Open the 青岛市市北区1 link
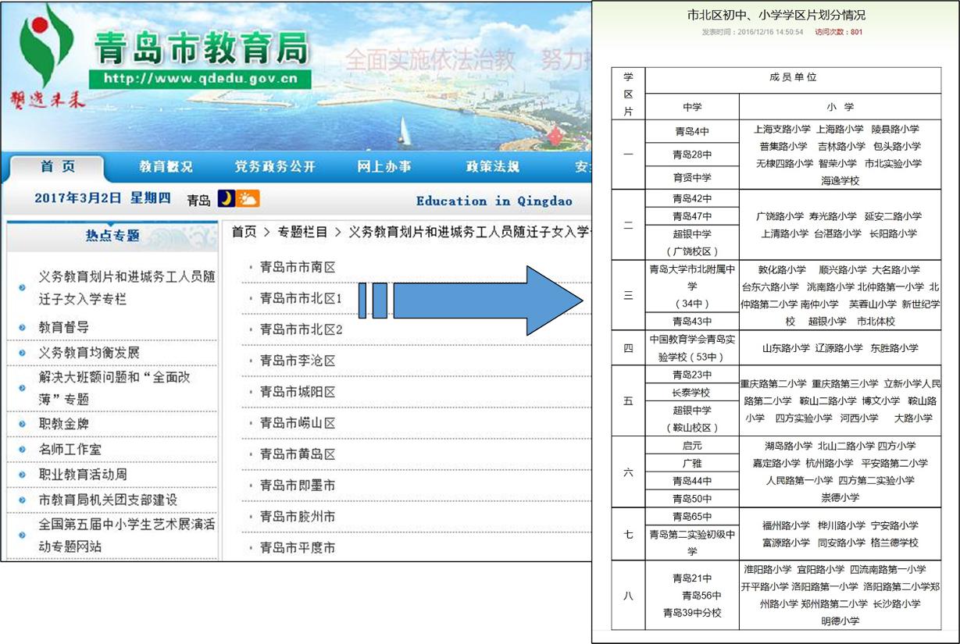Image resolution: width=960 pixels, height=644 pixels. (x=301, y=298)
